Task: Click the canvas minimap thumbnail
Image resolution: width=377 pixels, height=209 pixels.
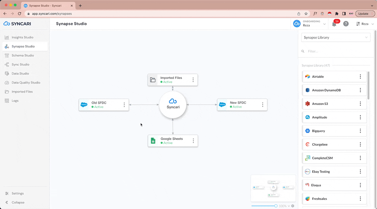Action: pos(273,188)
